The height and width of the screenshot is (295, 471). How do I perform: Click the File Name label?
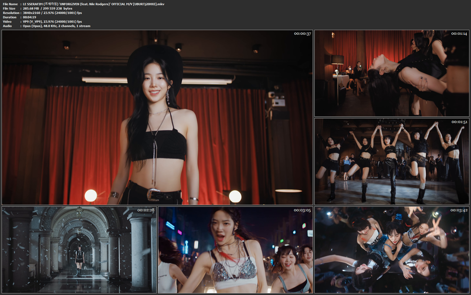coord(10,4)
